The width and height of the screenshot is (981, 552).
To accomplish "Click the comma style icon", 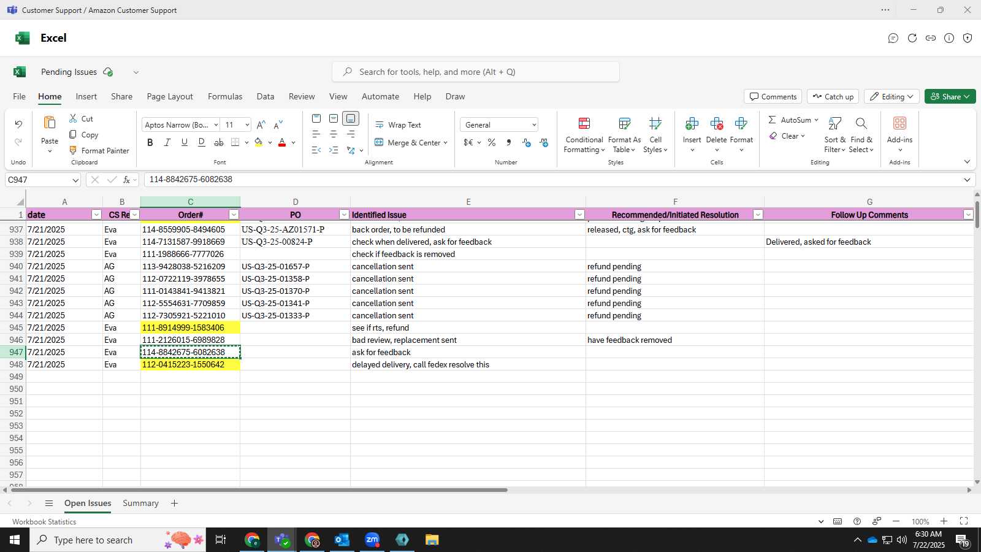I will click(509, 142).
